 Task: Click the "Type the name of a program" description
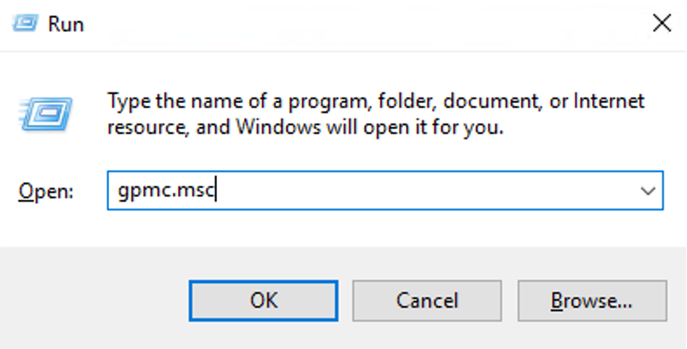[x=376, y=102]
